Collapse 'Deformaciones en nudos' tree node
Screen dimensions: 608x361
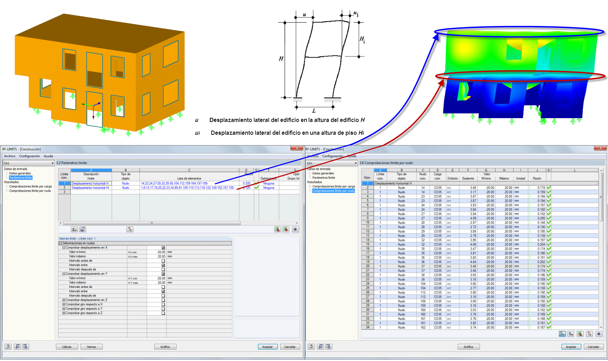pos(60,243)
